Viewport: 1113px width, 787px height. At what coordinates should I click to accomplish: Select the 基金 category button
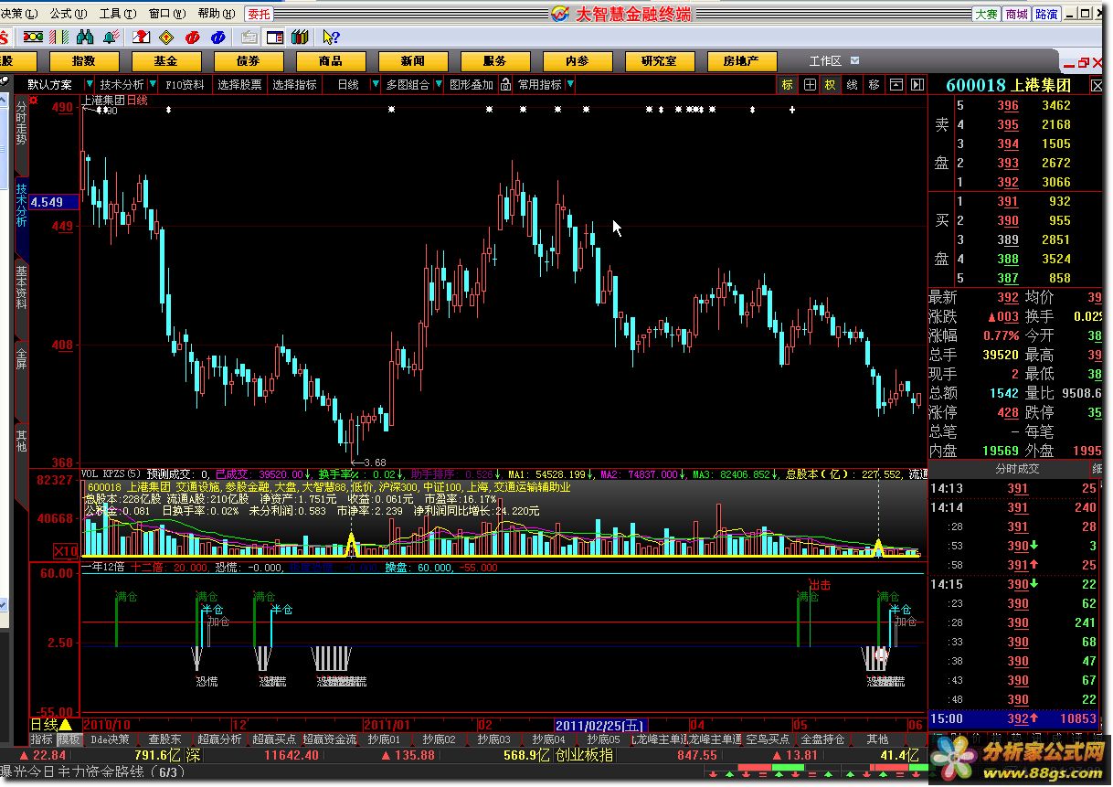(166, 61)
